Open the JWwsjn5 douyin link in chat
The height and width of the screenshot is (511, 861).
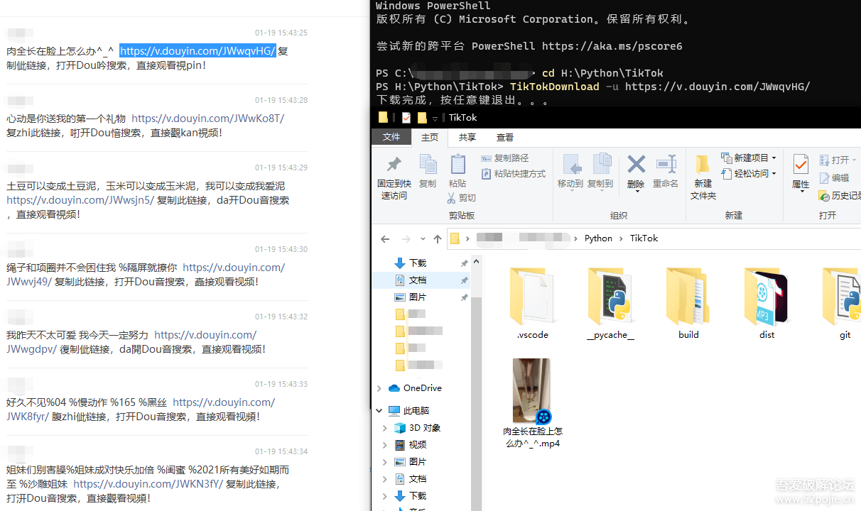pyautogui.click(x=80, y=200)
